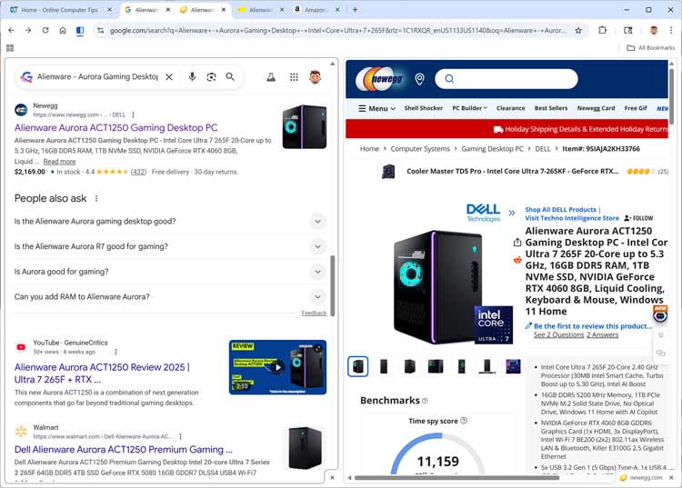Open options dots beside People also ask
Image resolution: width=682 pixels, height=488 pixels.
pos(96,199)
